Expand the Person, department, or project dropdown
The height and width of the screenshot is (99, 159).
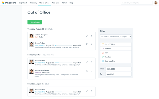click(116, 37)
